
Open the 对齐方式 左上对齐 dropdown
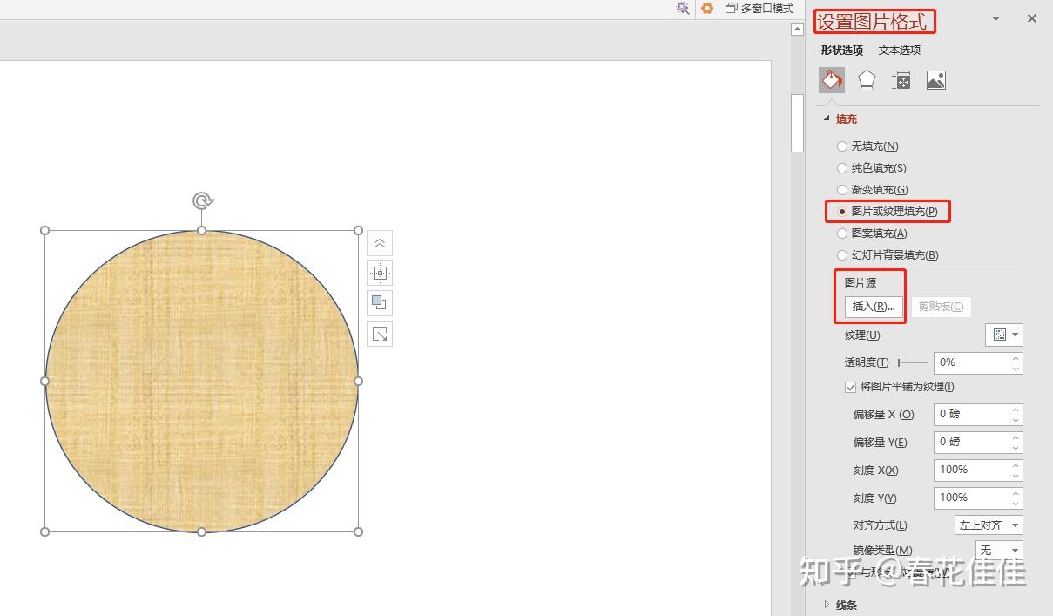[989, 525]
